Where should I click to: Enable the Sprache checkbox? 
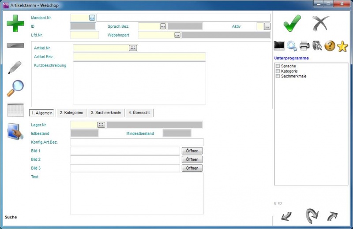[x=278, y=66]
